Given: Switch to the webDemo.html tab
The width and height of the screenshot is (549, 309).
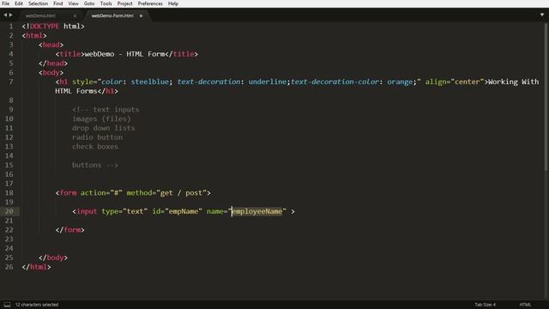Looking at the screenshot, I should (x=40, y=15).
